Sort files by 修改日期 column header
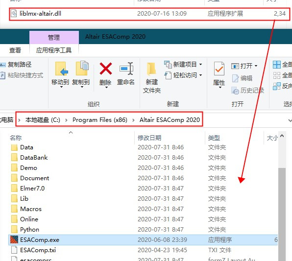The image size is (292, 261). [149, 138]
